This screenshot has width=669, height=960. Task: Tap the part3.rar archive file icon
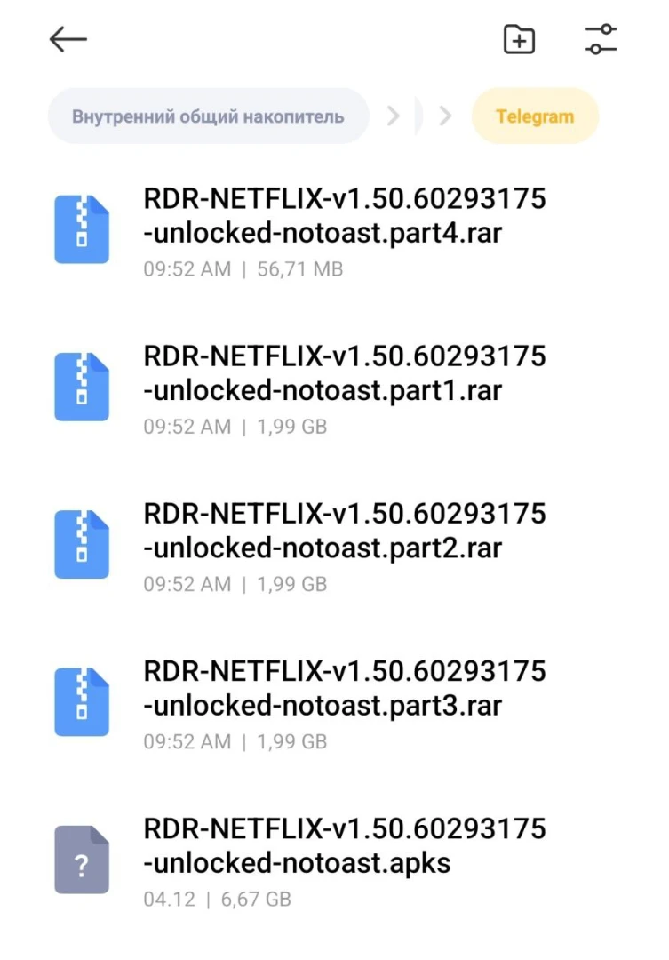[x=81, y=701]
